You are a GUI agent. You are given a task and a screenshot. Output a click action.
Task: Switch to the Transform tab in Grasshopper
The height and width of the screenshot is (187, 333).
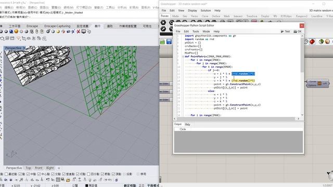(x=251, y=16)
